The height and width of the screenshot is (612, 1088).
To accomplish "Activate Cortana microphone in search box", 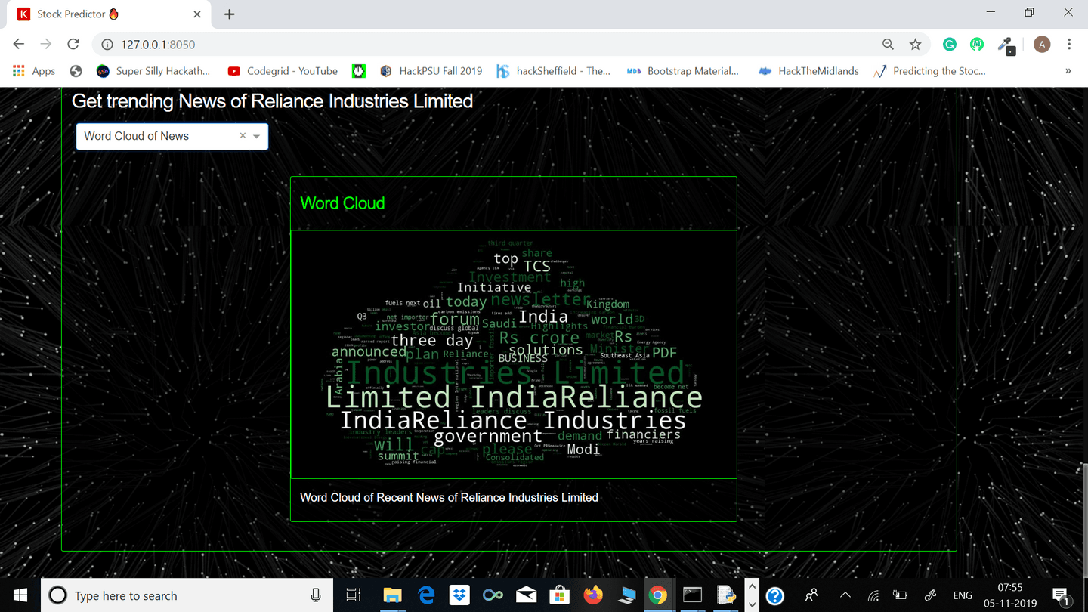I will click(x=316, y=595).
